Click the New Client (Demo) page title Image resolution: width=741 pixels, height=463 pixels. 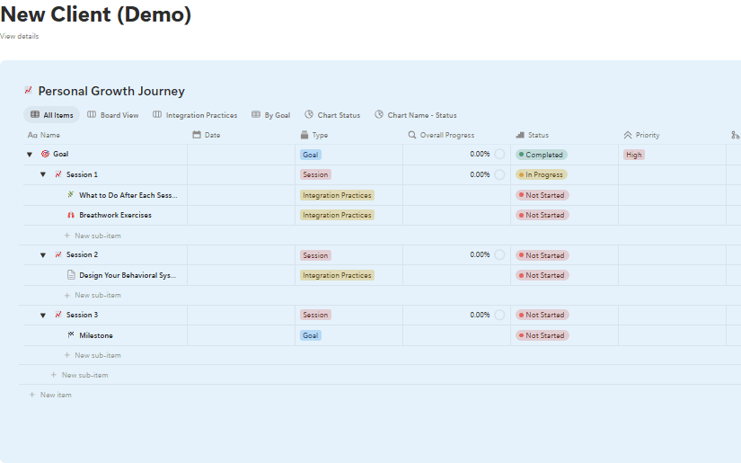coord(96,14)
